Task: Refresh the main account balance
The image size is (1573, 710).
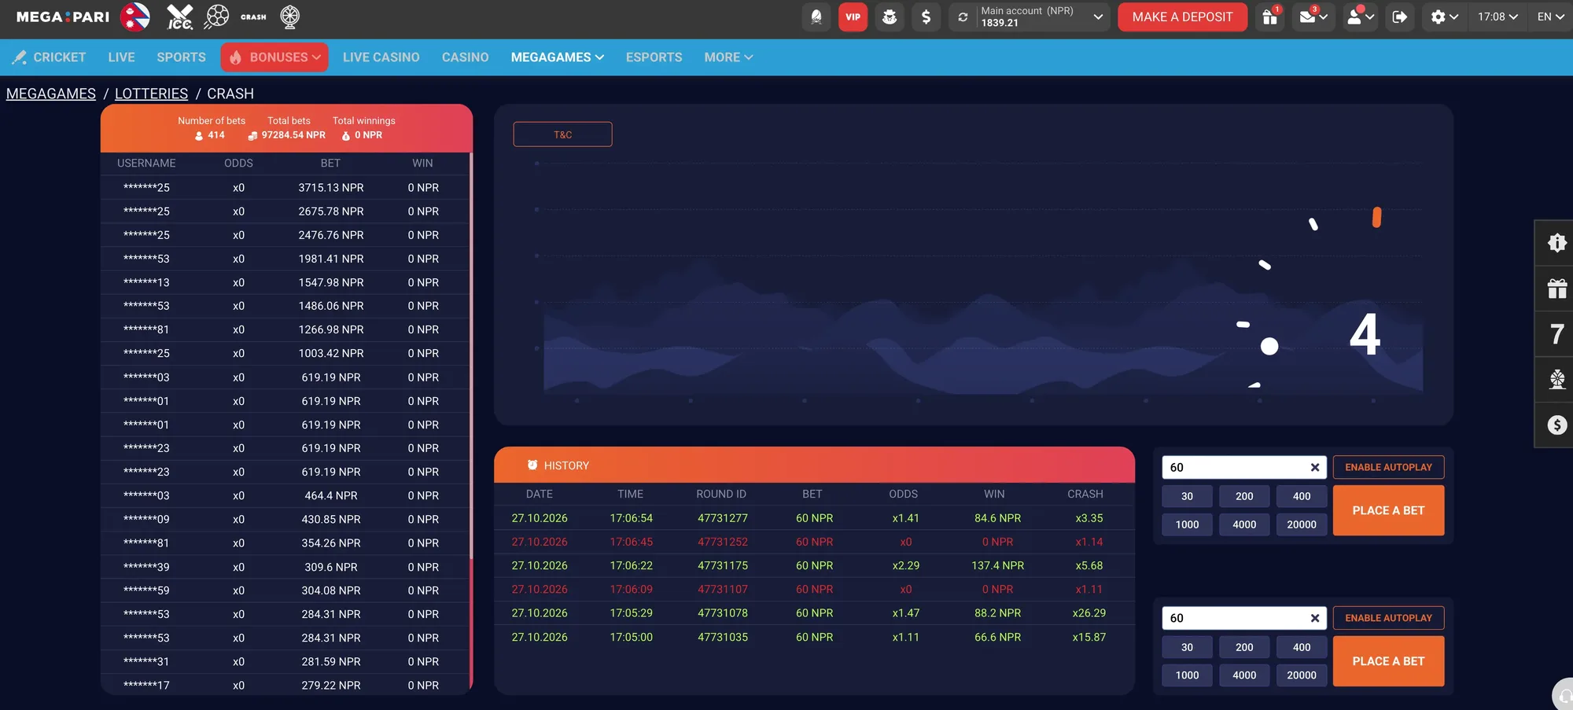Action: 963,17
